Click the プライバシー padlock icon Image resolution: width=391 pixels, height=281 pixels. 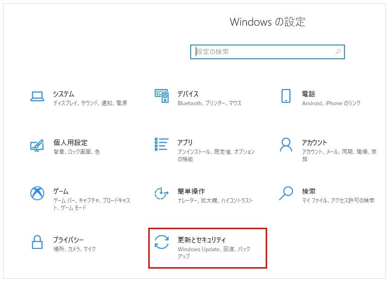37,242
